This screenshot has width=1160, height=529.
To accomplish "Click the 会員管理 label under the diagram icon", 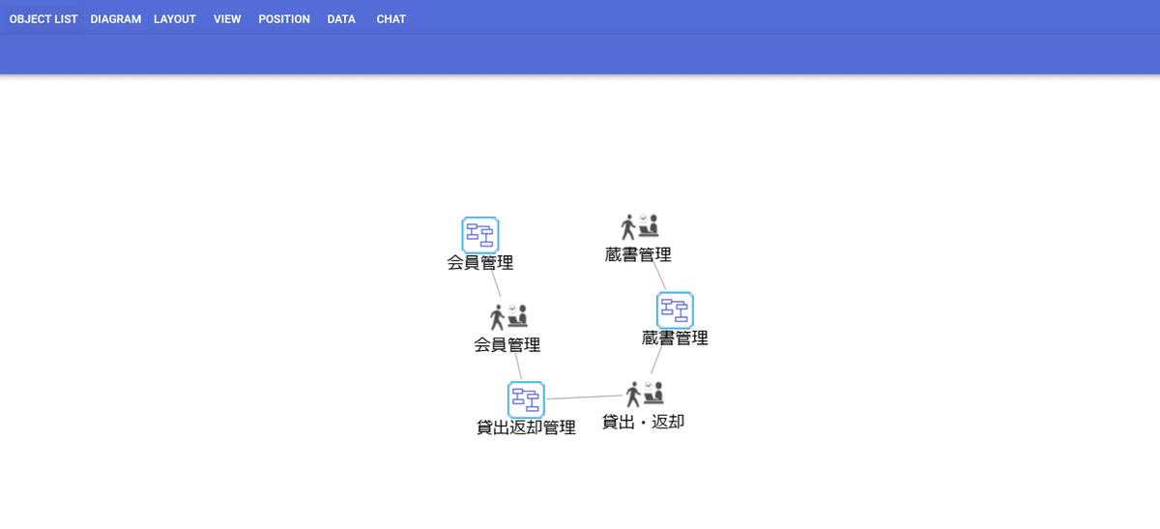I will 480,262.
